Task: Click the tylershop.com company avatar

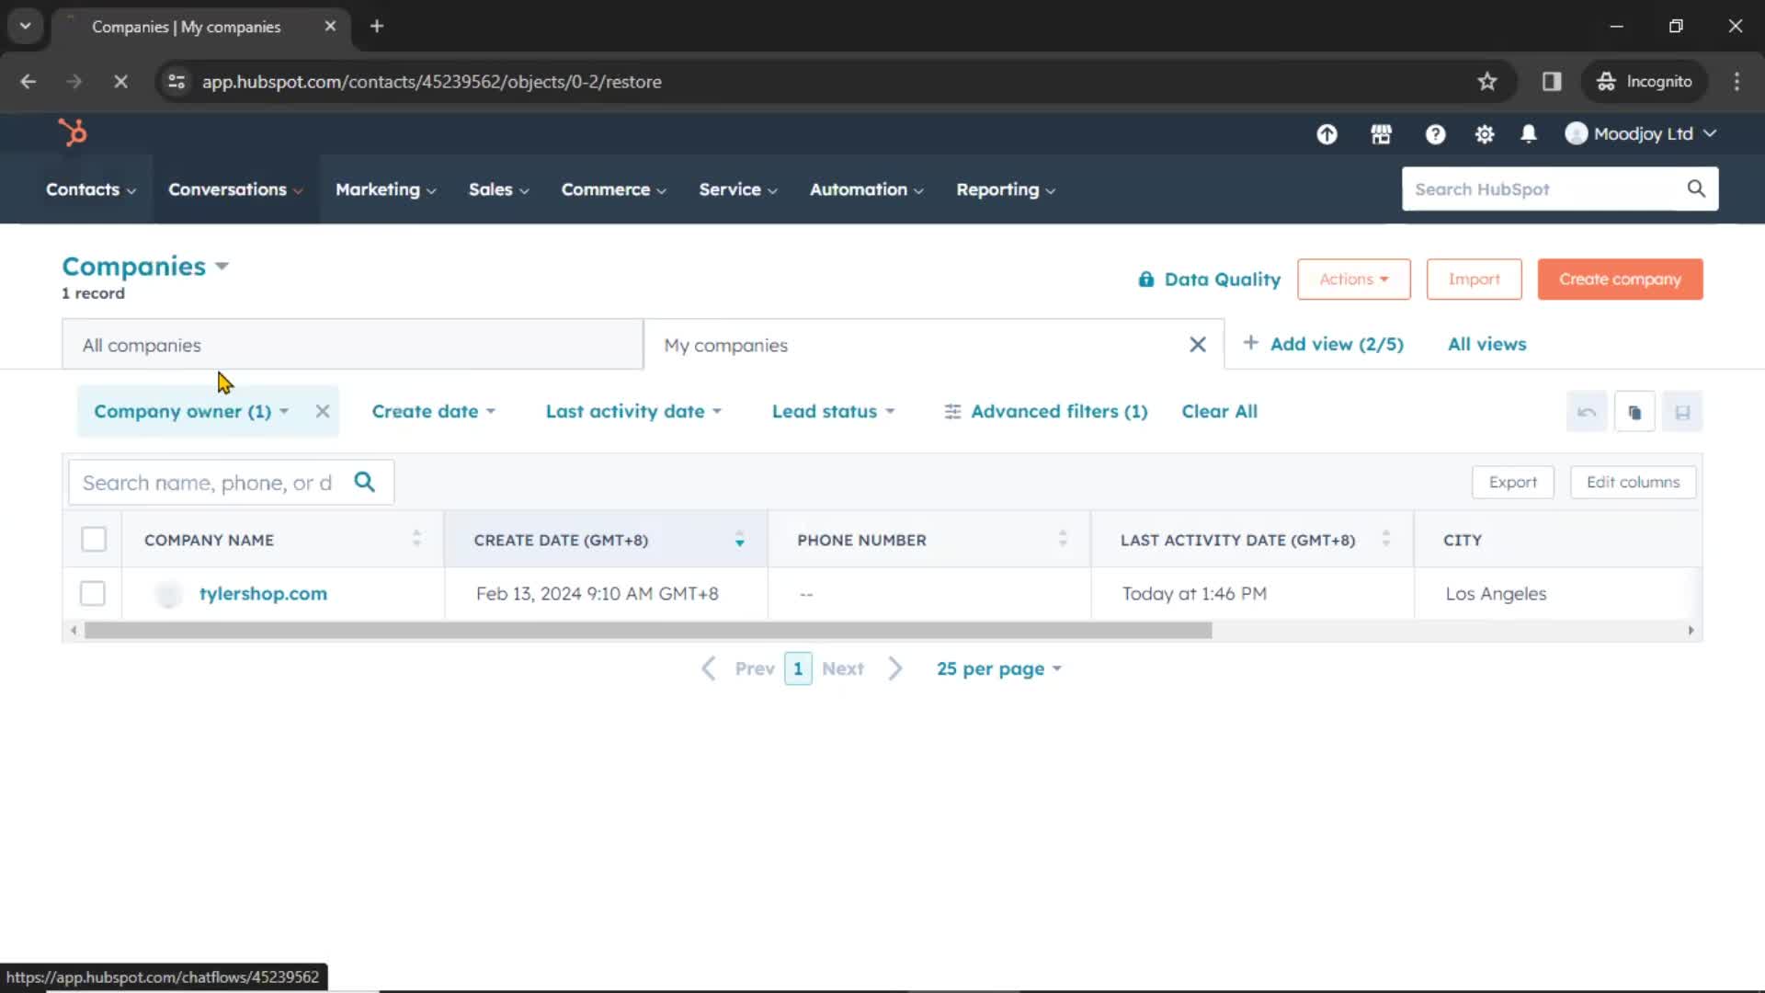Action: coord(168,594)
